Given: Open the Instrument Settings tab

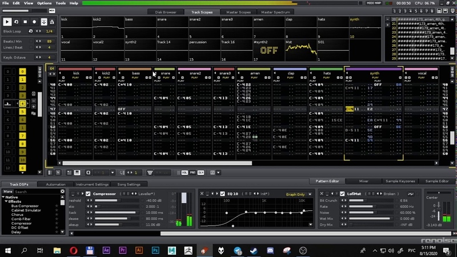Looking at the screenshot, I should point(92,184).
